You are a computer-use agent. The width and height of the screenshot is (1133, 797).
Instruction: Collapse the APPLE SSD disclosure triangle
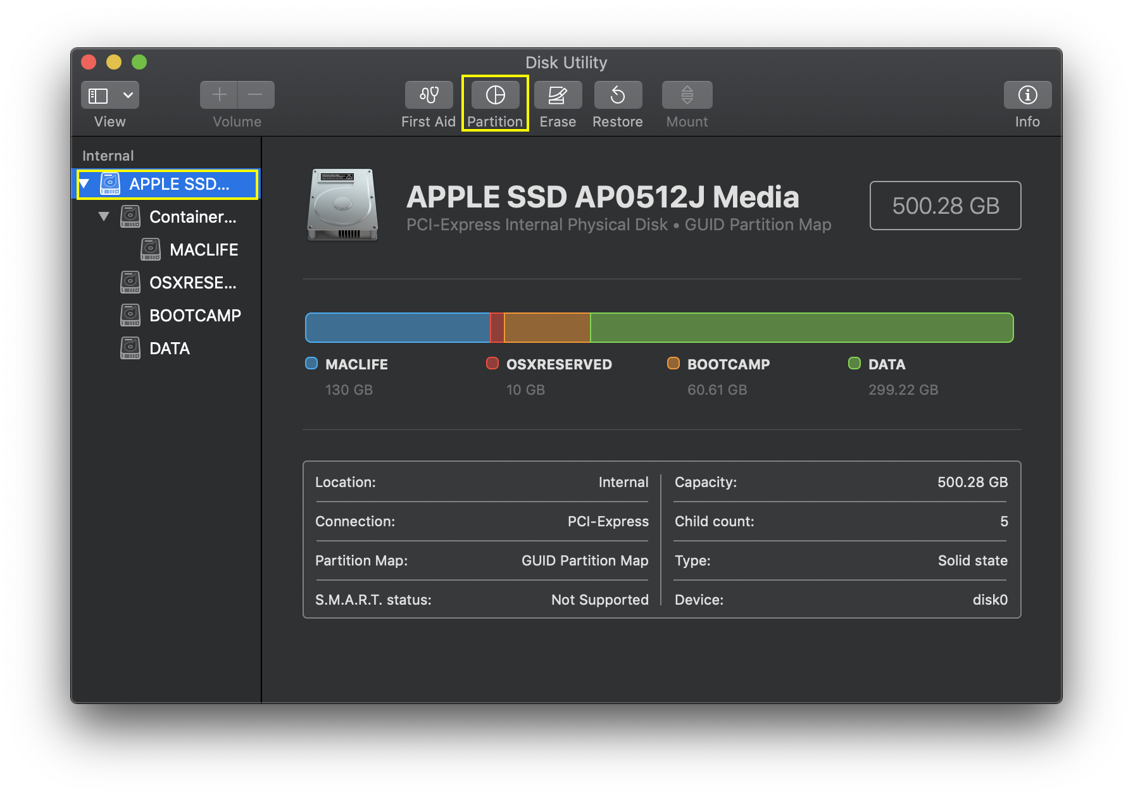(x=84, y=184)
